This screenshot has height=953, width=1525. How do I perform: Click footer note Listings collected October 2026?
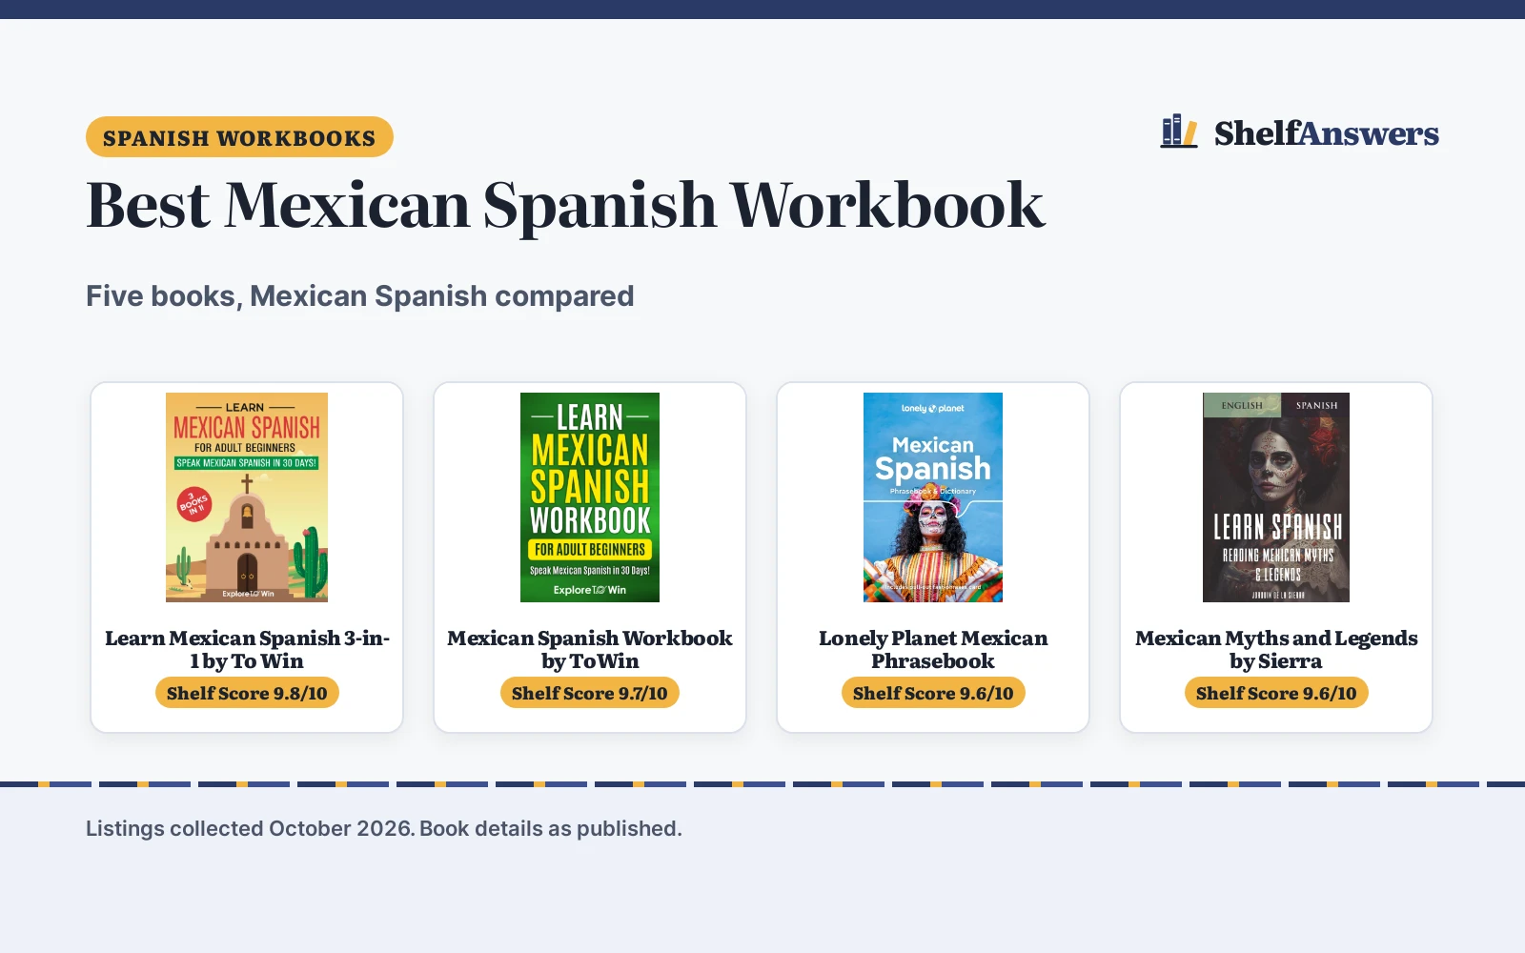(x=251, y=828)
